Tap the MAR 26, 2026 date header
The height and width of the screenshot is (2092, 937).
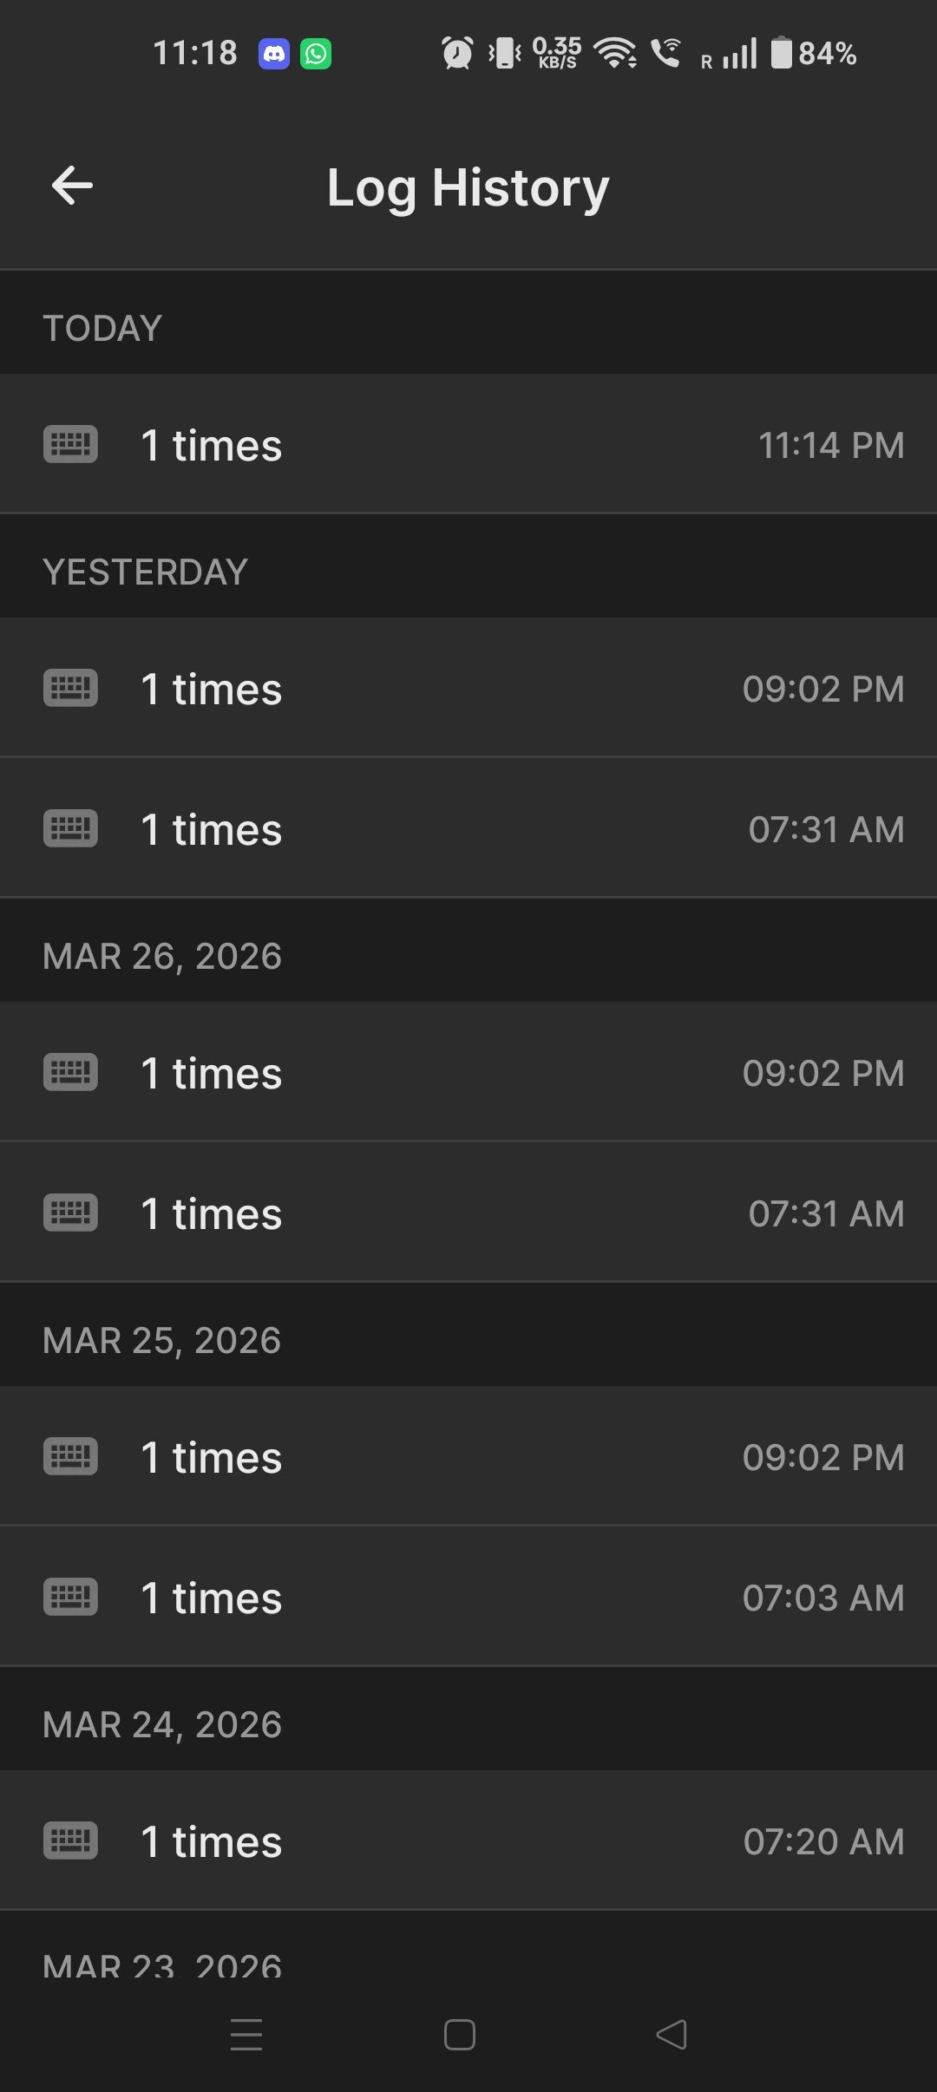click(x=162, y=956)
